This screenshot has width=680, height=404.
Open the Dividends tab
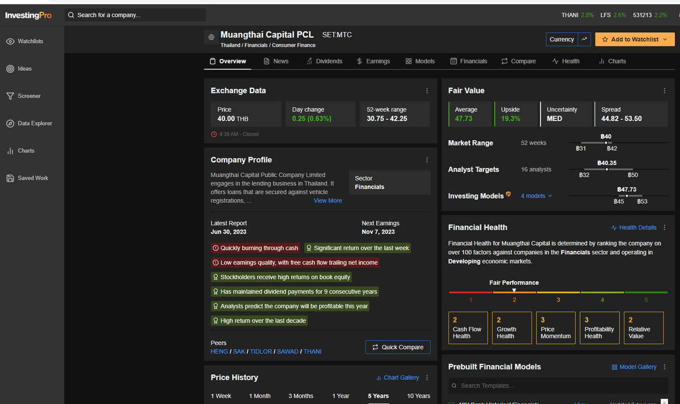(x=324, y=61)
